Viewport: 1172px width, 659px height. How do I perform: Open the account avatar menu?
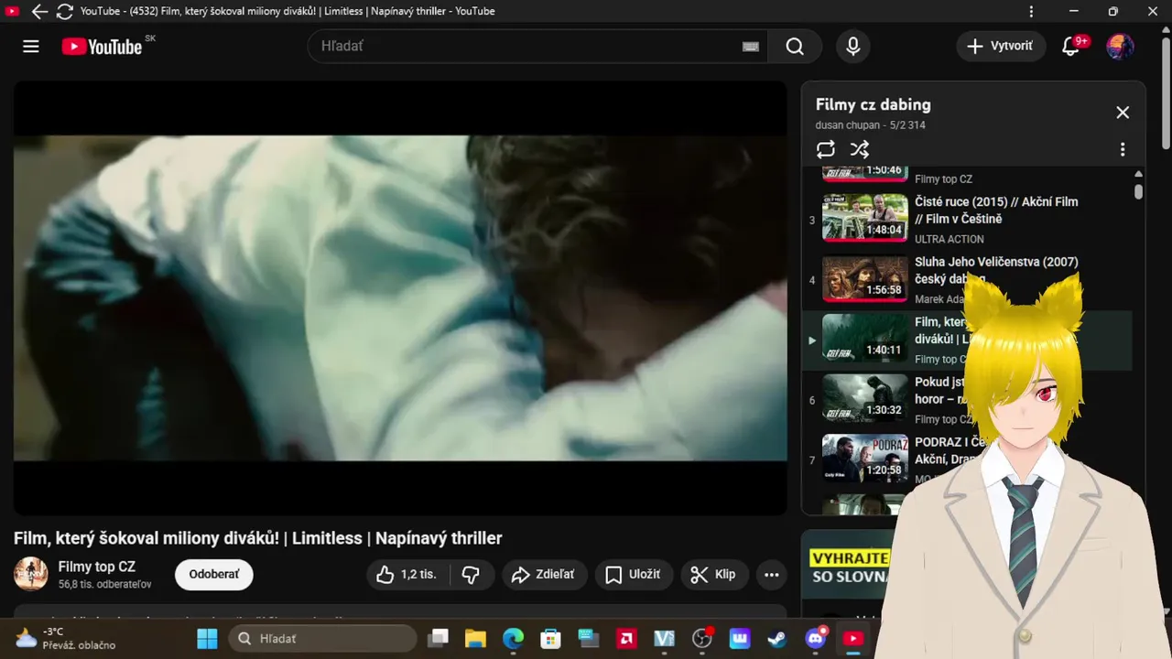[1120, 47]
